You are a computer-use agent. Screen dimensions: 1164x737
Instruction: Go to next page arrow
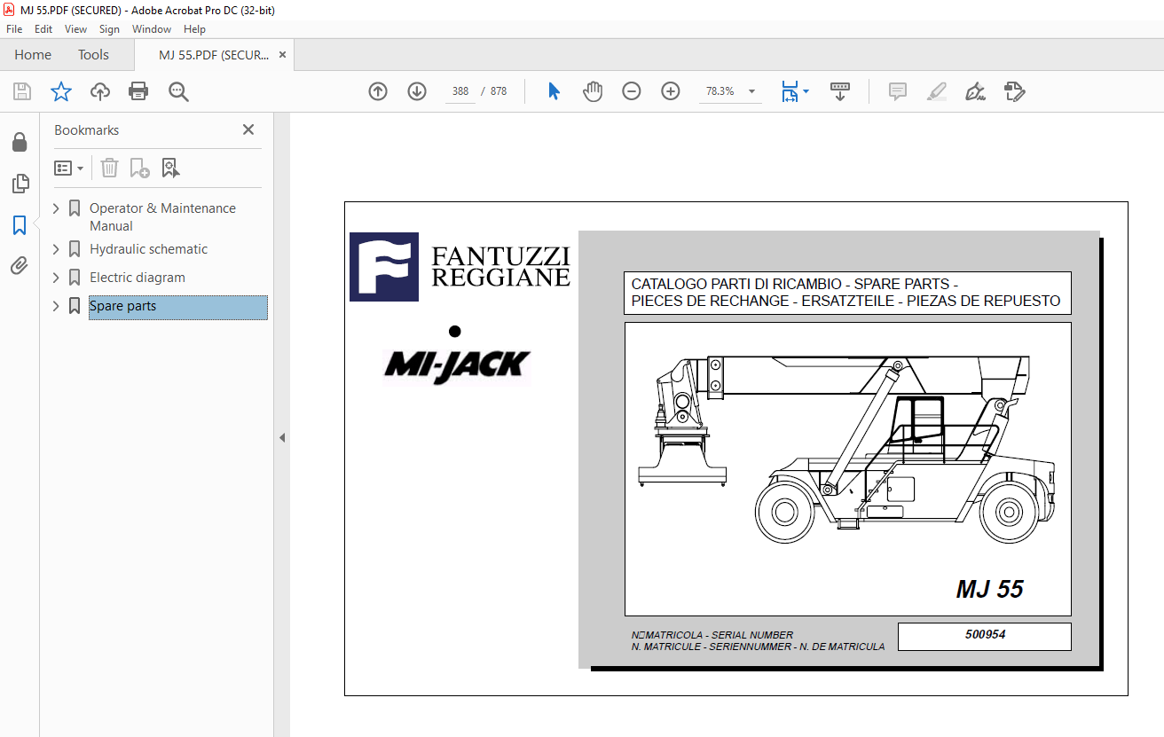point(417,91)
